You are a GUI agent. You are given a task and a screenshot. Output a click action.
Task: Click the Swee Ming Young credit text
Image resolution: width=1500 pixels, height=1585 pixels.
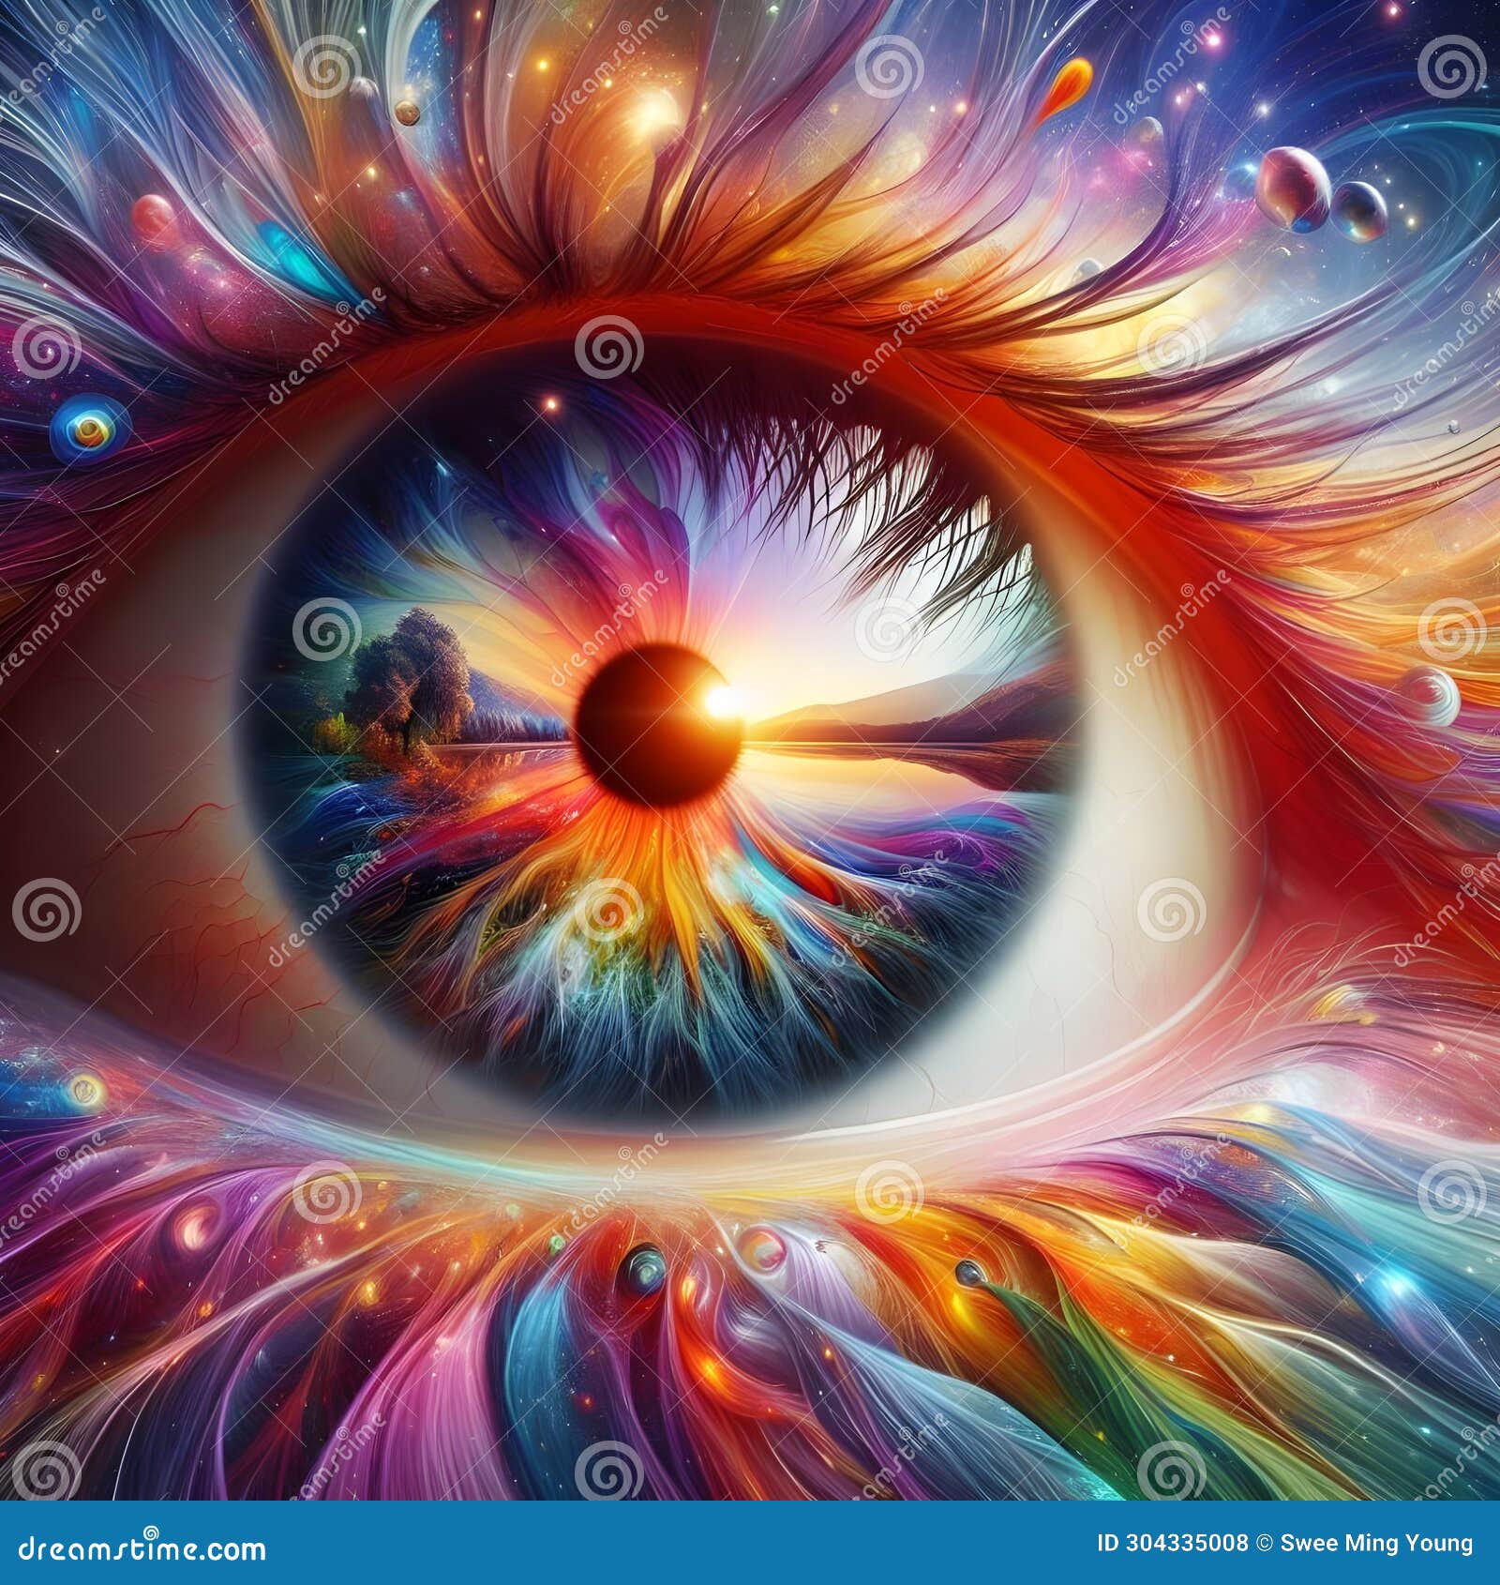click(x=1376, y=1541)
